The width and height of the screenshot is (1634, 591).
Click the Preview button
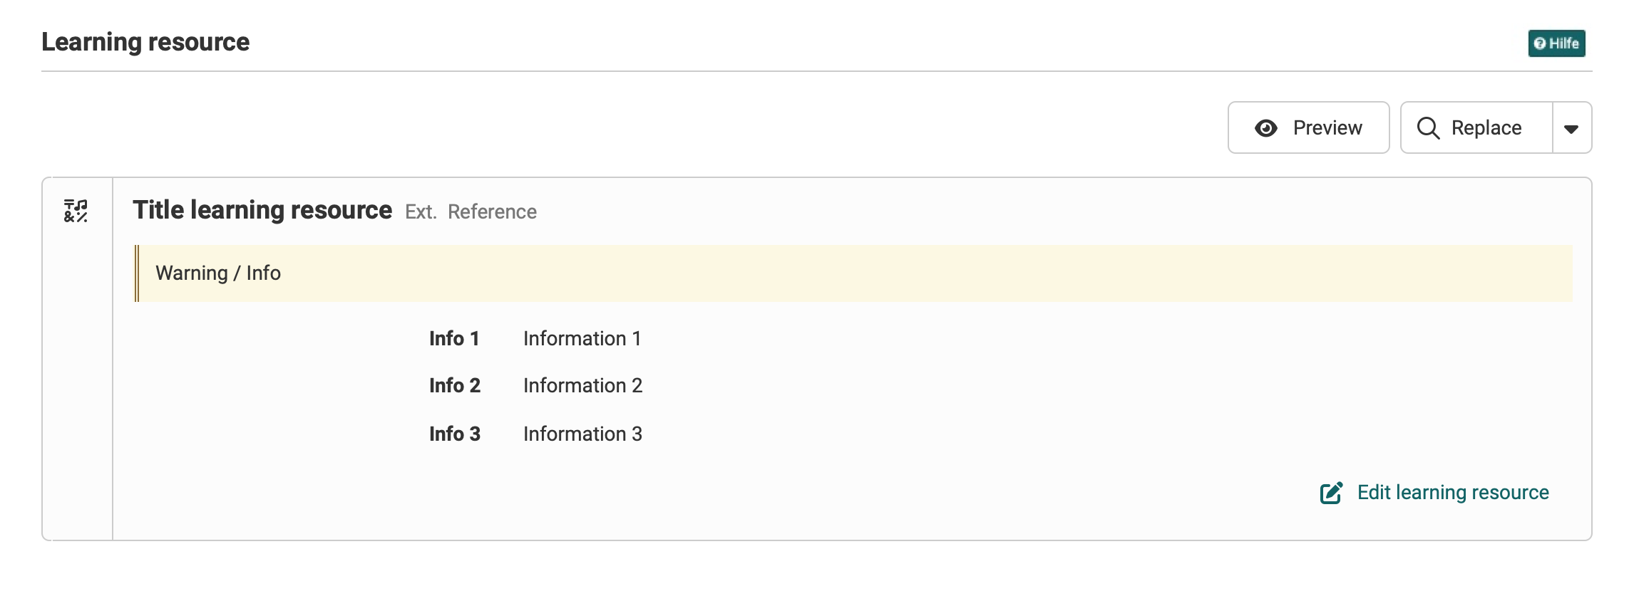[x=1308, y=127]
